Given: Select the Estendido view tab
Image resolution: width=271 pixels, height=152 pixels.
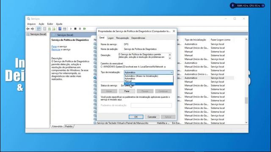Looking at the screenshot, I should (57, 127).
